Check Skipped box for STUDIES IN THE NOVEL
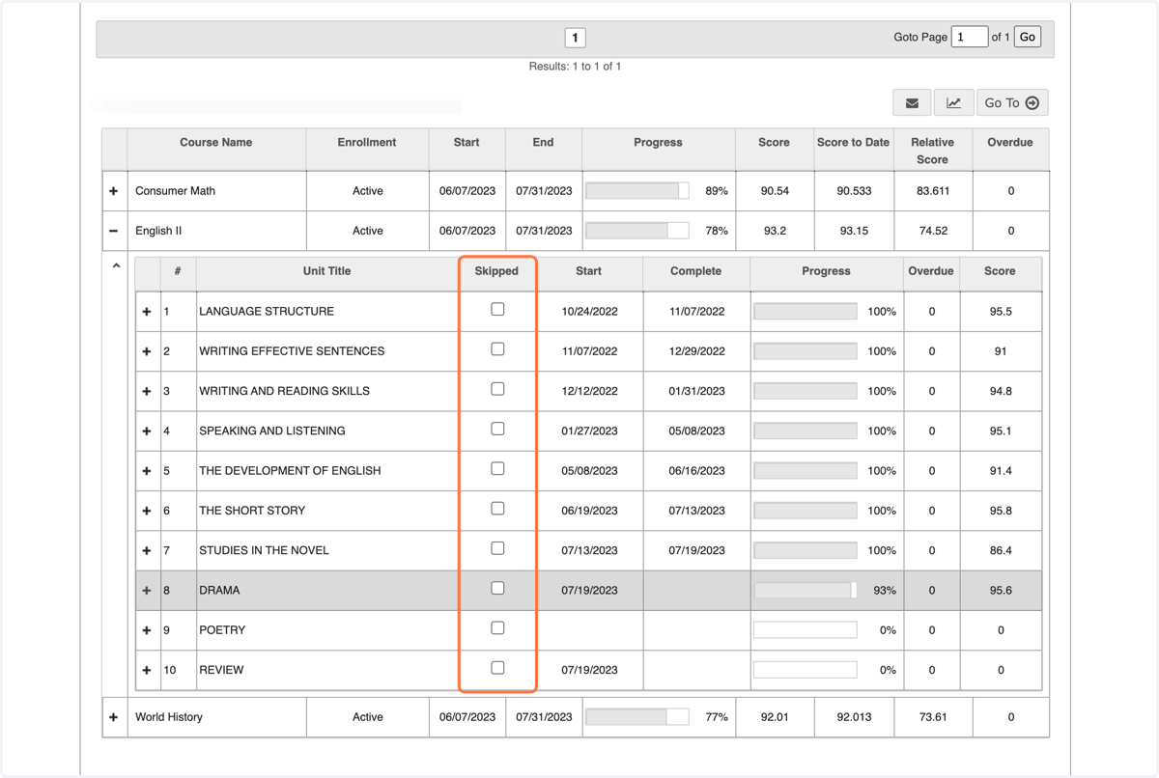The width and height of the screenshot is (1159, 778). [497, 548]
